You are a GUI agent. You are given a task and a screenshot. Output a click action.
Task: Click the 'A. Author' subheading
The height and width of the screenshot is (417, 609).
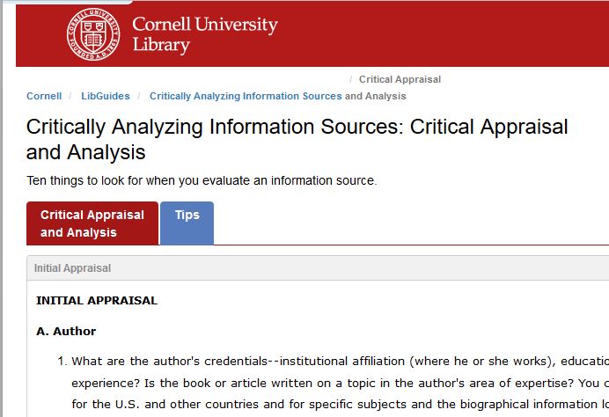(x=66, y=331)
